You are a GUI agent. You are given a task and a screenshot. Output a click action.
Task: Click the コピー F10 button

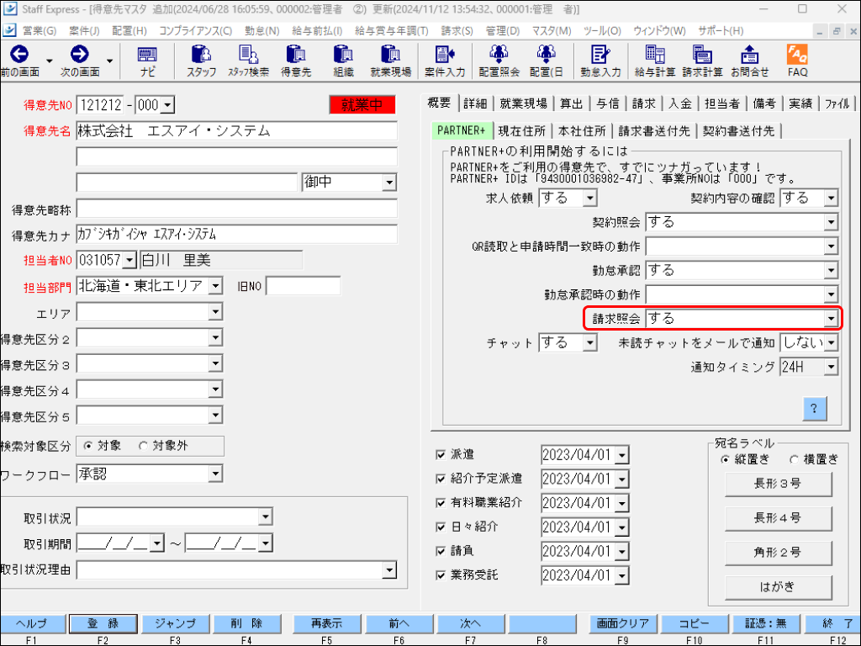point(694,623)
